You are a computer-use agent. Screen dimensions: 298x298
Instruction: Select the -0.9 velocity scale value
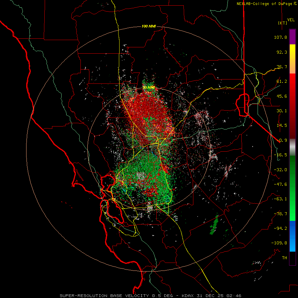(x=282, y=140)
